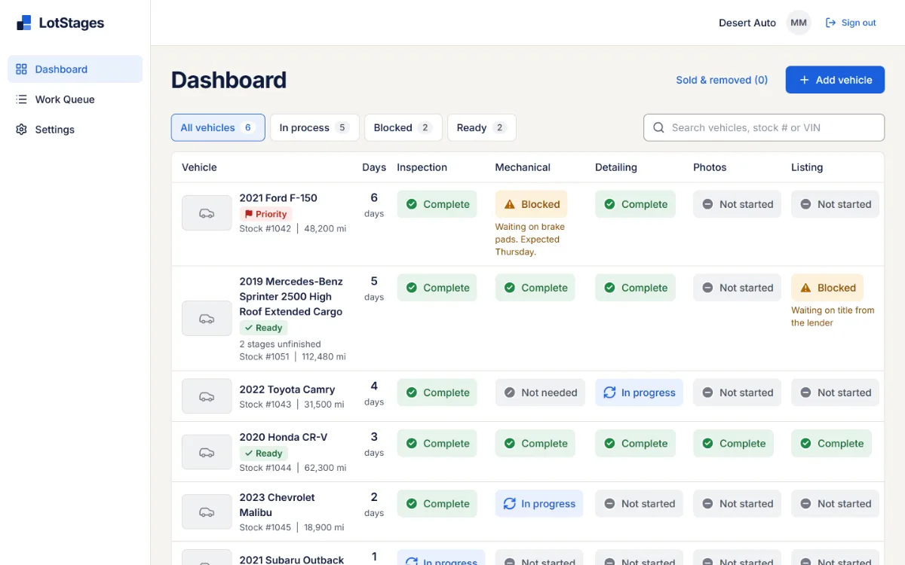Open the 2021 Ford F-150 vehicle
This screenshot has height=565, width=905.
click(x=278, y=198)
